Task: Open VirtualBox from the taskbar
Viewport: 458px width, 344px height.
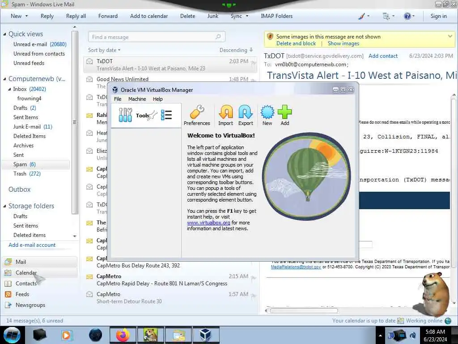Action: [206, 335]
